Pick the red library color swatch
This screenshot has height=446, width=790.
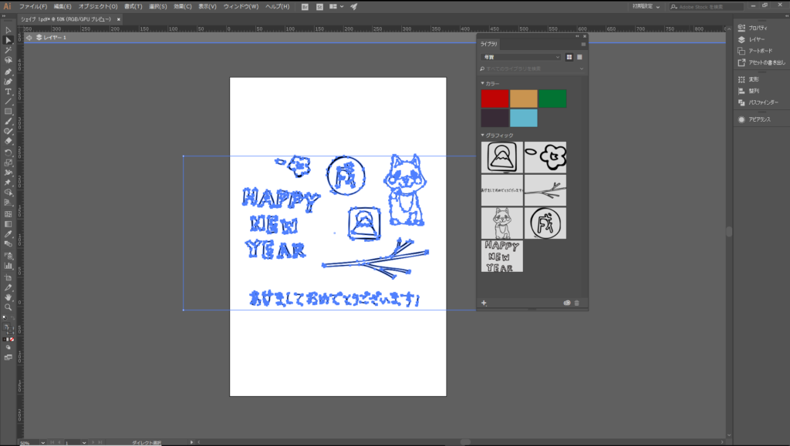pos(495,99)
